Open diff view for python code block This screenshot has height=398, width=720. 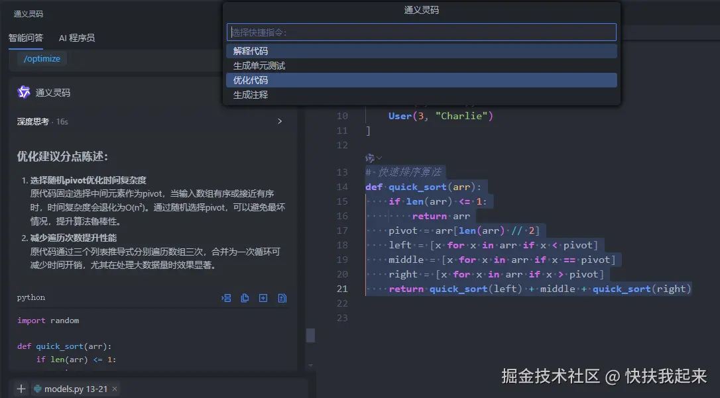tap(282, 298)
